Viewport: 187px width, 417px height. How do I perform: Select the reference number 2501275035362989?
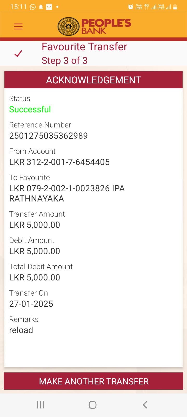coord(49,136)
